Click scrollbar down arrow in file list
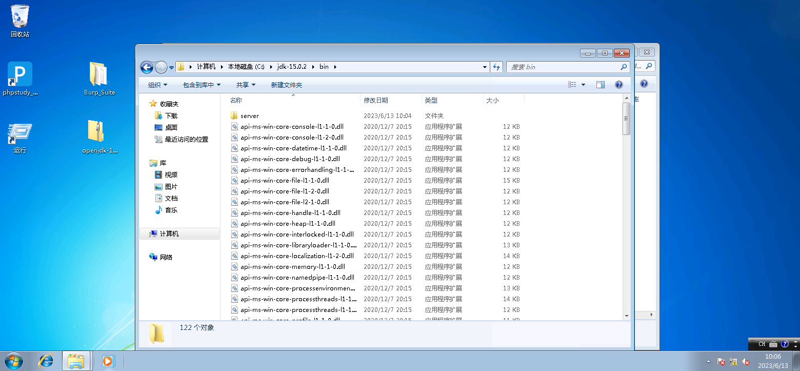Screen dimensions: 800x371 tap(626, 315)
